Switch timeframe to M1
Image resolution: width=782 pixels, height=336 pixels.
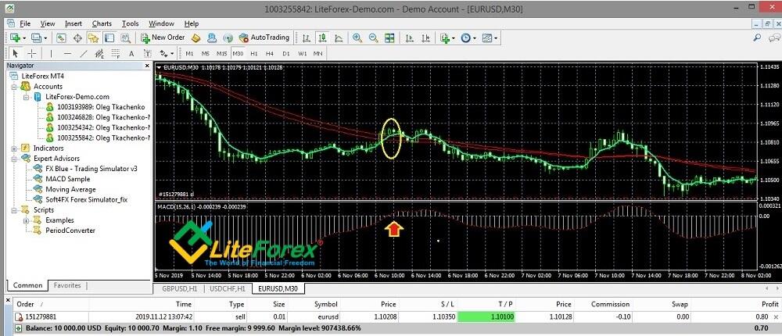coord(189,53)
